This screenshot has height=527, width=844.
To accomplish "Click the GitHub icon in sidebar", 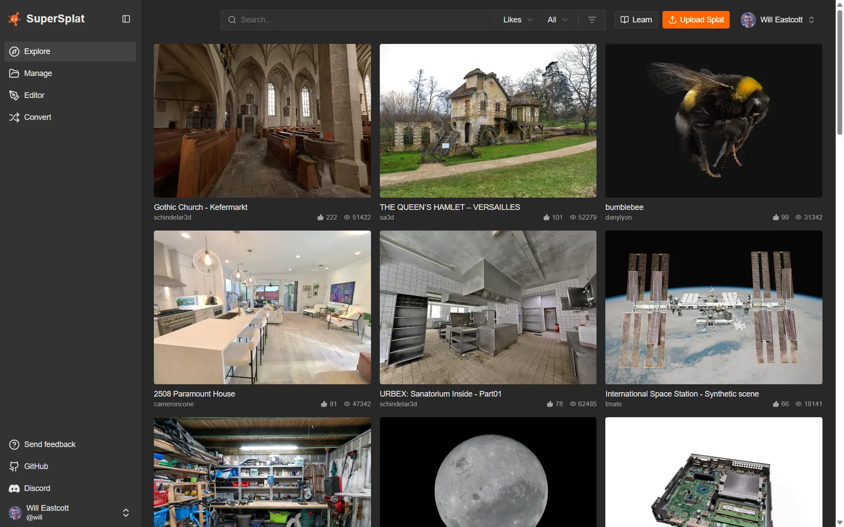I will (14, 466).
